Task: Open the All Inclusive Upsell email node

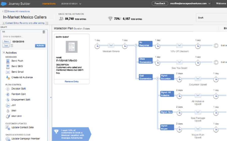Action: pos(198,96)
